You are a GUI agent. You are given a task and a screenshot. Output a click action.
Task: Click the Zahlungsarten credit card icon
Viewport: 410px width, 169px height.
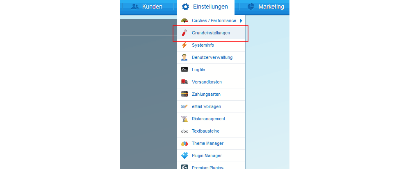[x=184, y=94]
